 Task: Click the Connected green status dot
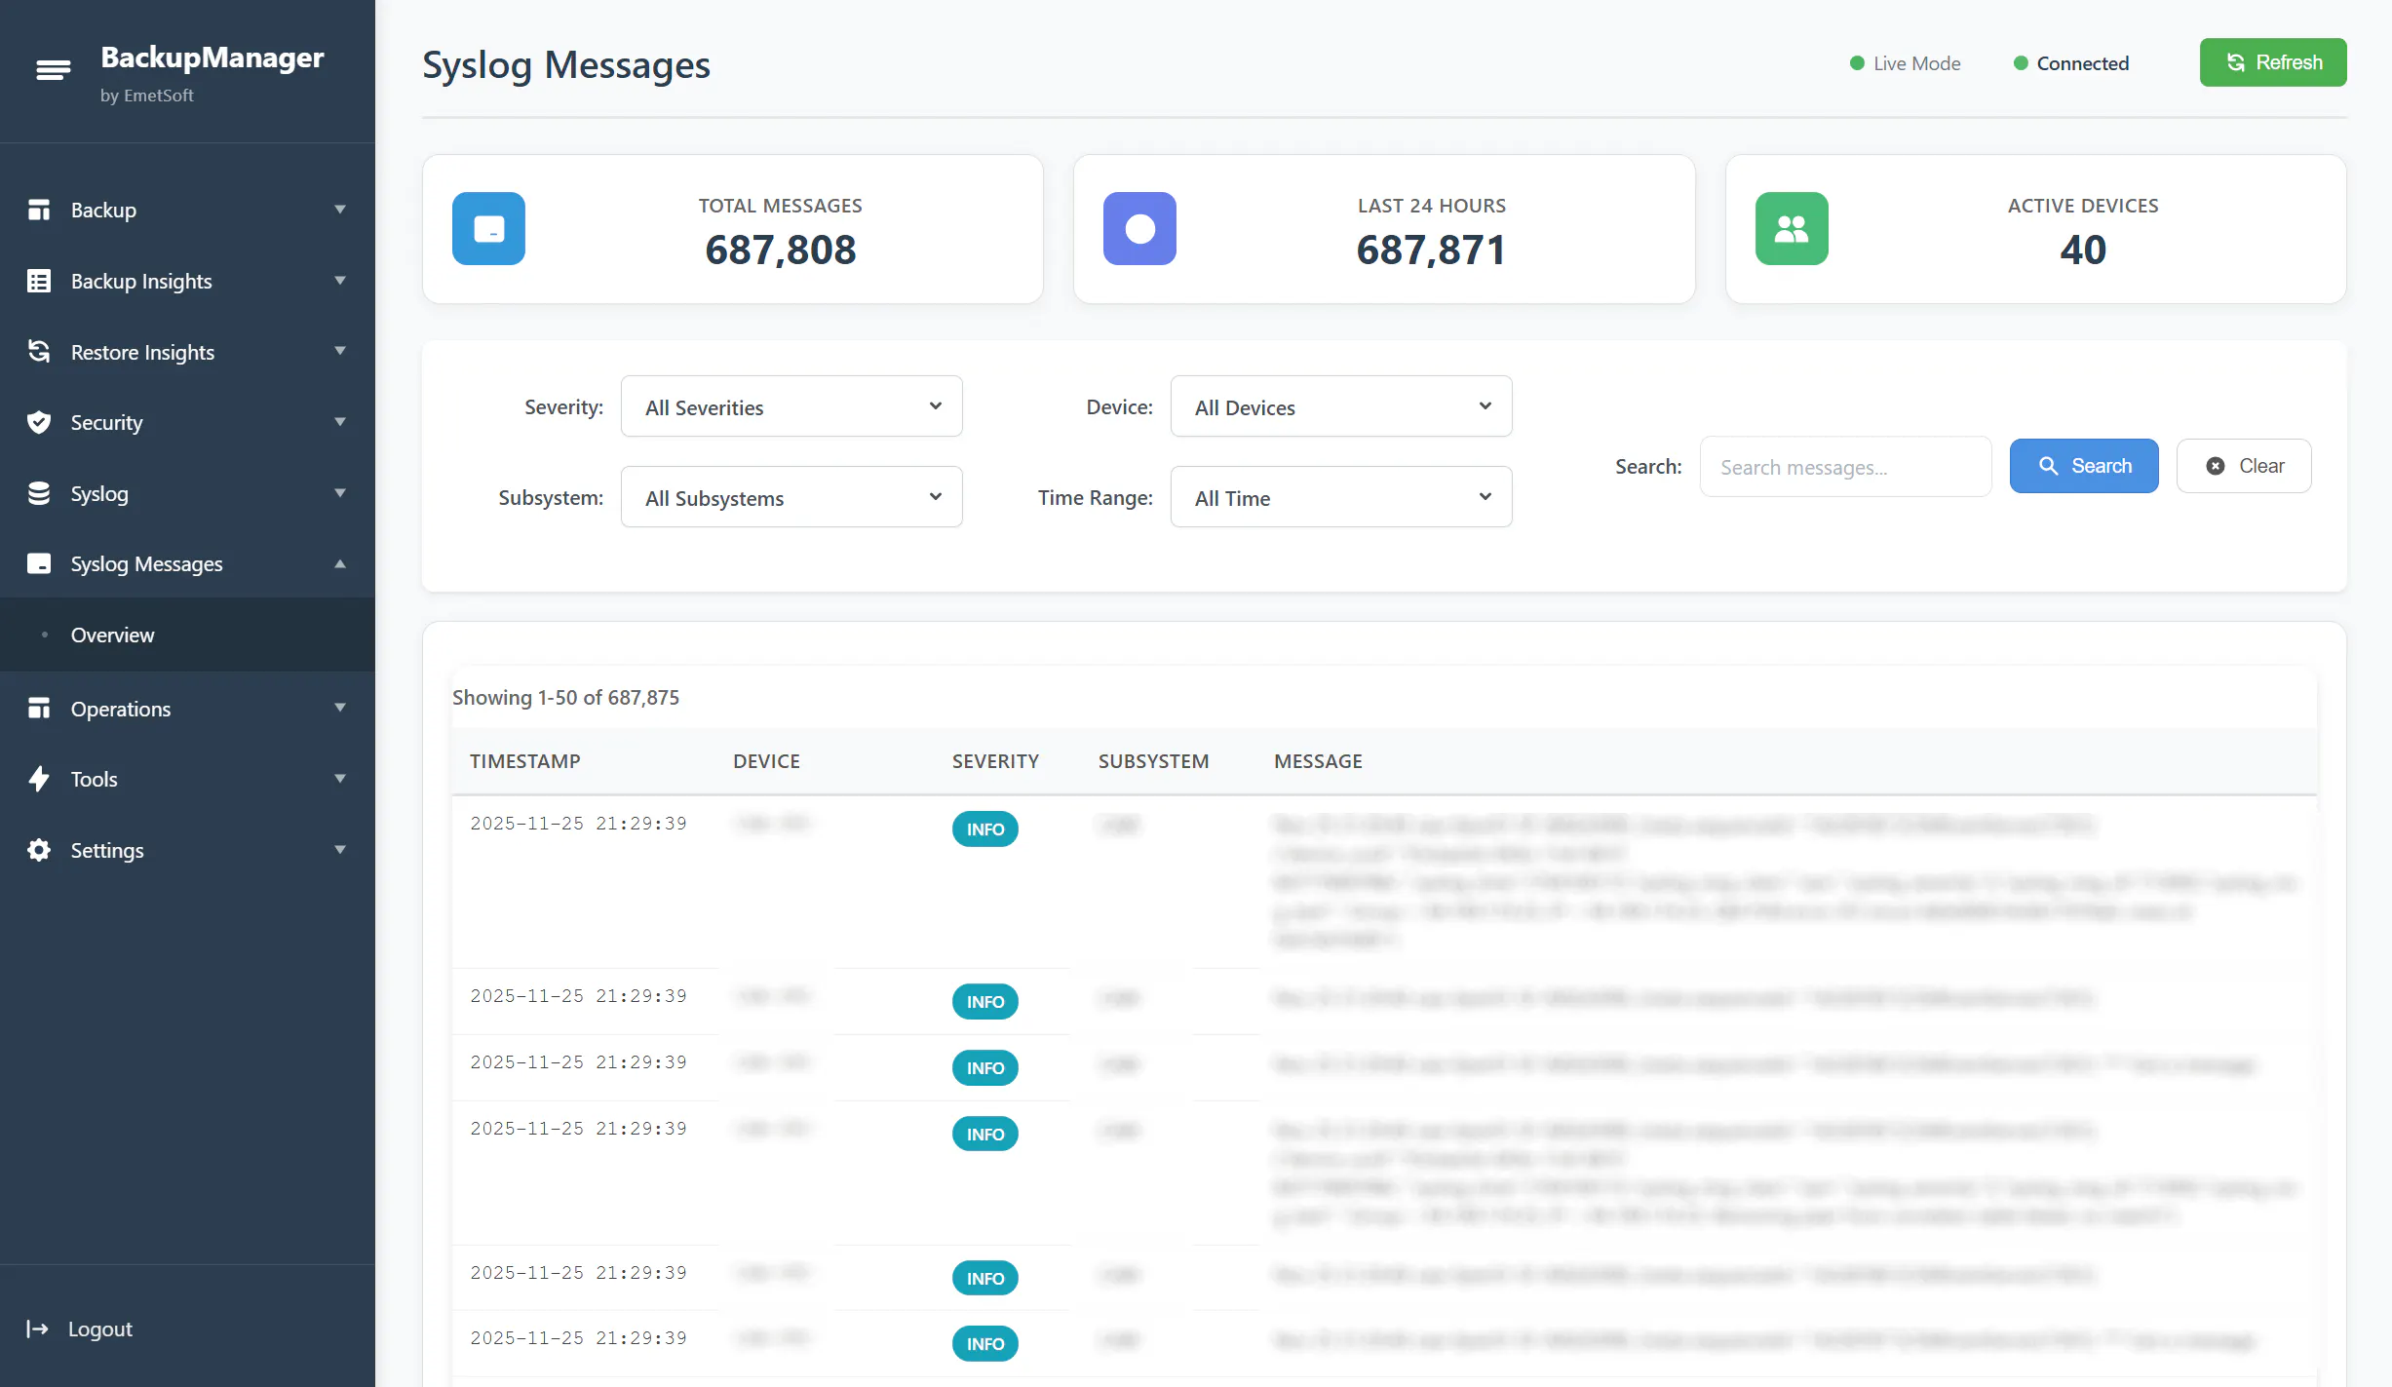[x=2021, y=63]
